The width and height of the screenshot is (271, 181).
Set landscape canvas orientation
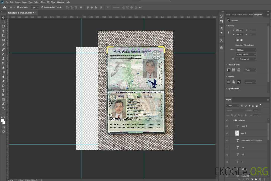point(241,40)
